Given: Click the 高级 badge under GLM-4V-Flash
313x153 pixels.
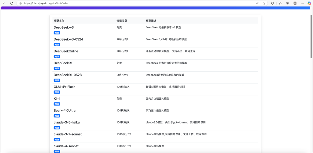Looking at the screenshot, I should tap(57, 92).
